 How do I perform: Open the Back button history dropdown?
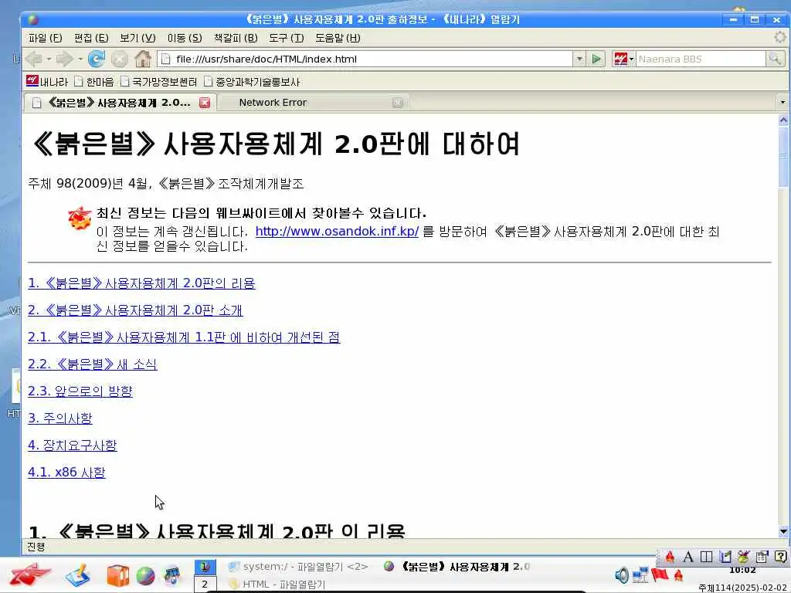tap(49, 59)
